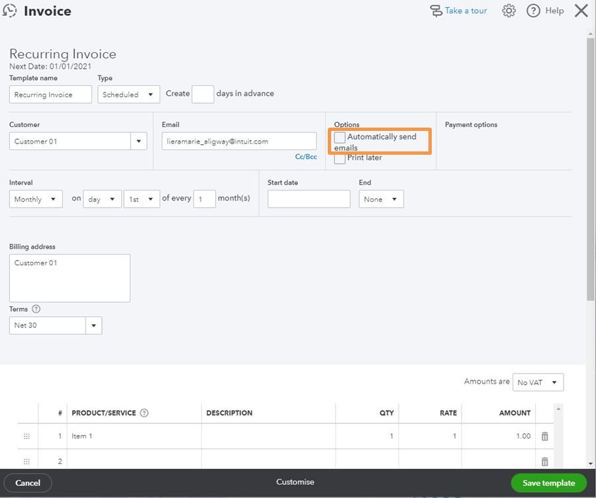Image resolution: width=596 pixels, height=498 pixels.
Task: Click the DESCRIPTION column header
Action: click(x=229, y=413)
